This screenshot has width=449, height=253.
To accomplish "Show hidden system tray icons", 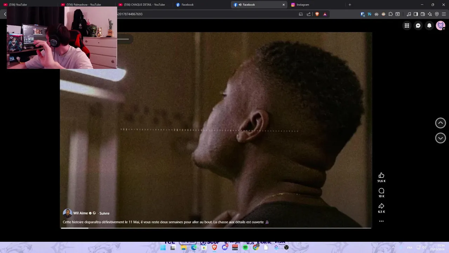I will pos(393,247).
